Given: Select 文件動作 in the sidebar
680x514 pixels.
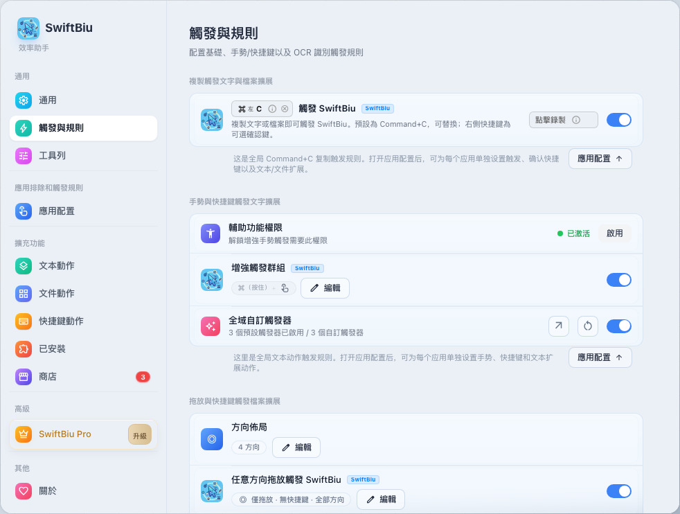Looking at the screenshot, I should [x=83, y=294].
